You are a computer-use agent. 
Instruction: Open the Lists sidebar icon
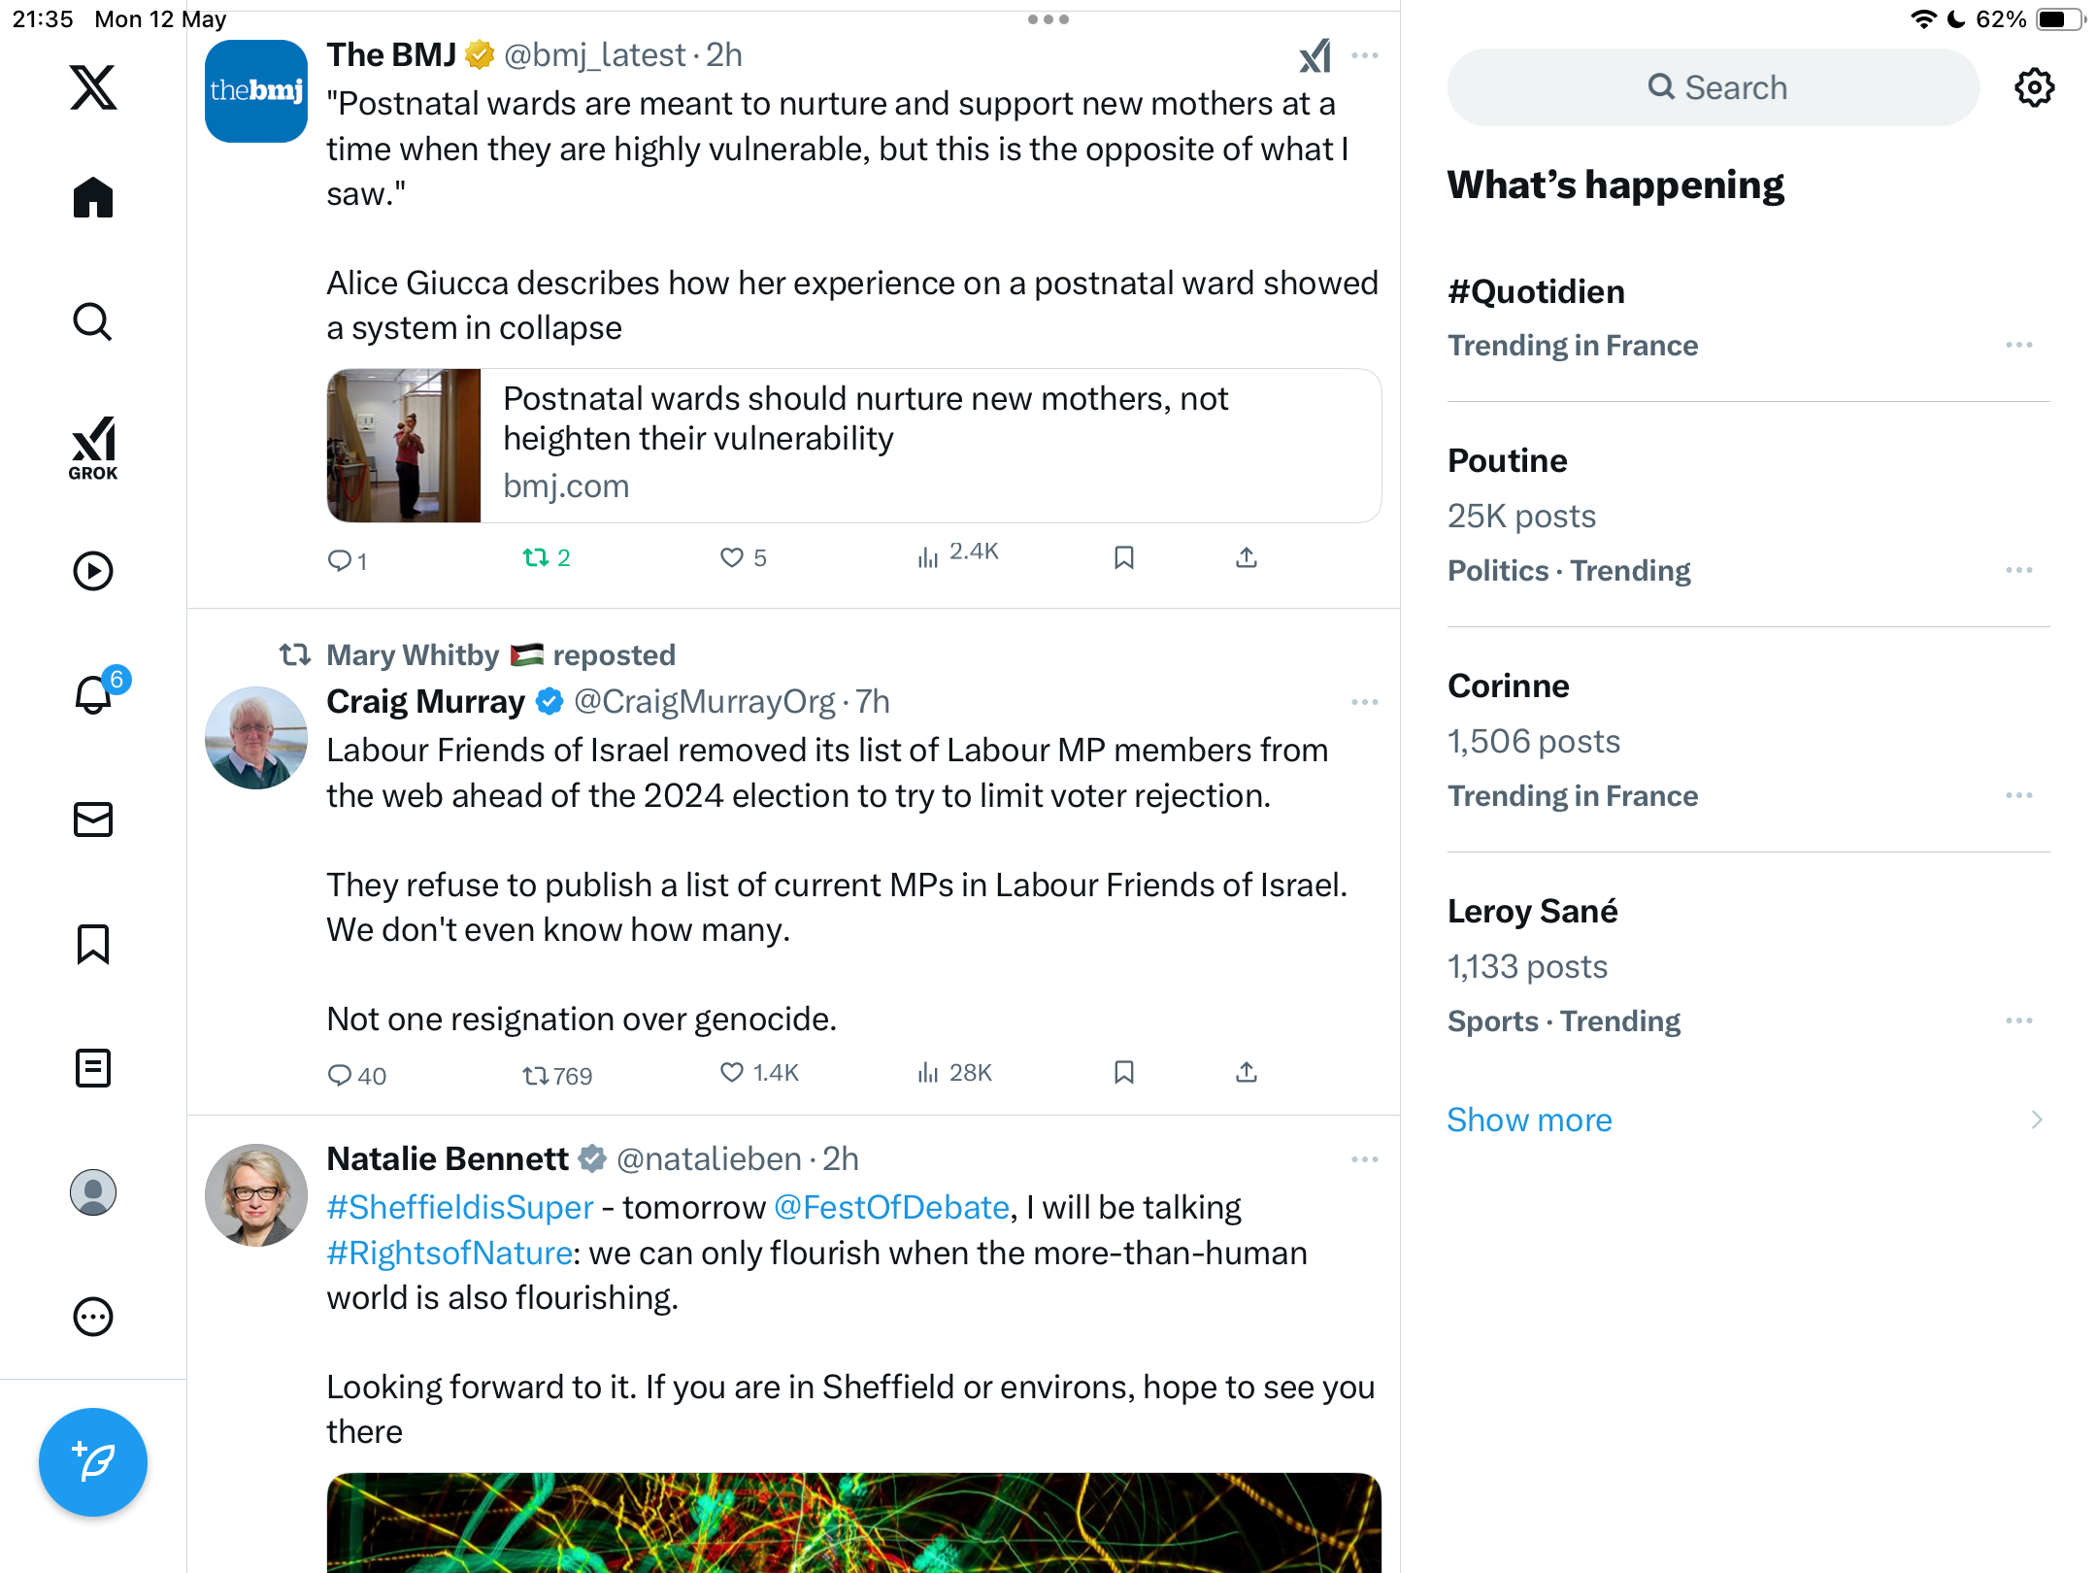click(93, 1068)
